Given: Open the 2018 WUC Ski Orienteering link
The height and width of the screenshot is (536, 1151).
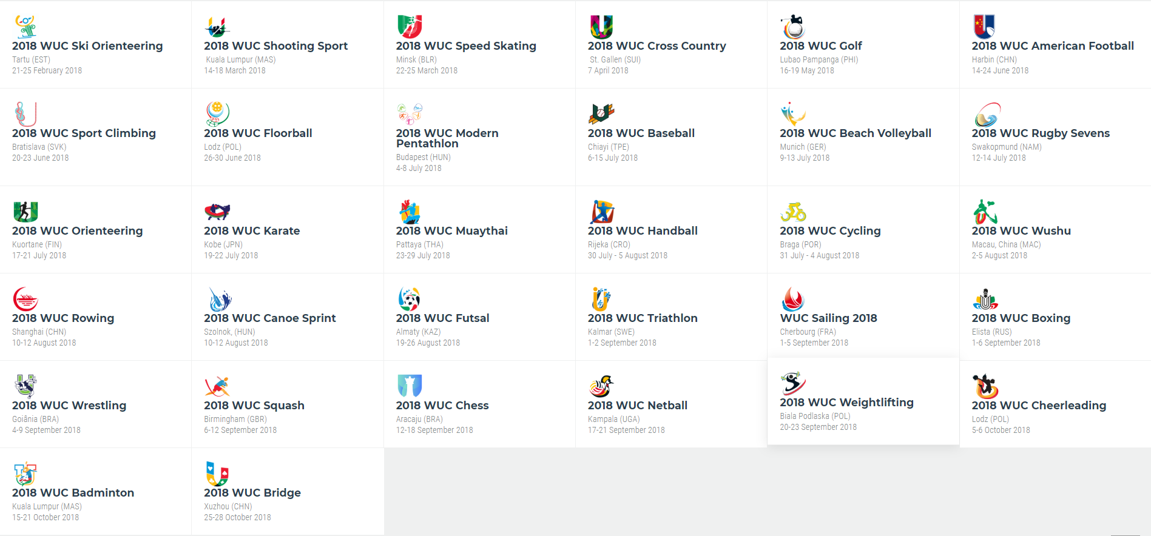Looking at the screenshot, I should click(87, 46).
